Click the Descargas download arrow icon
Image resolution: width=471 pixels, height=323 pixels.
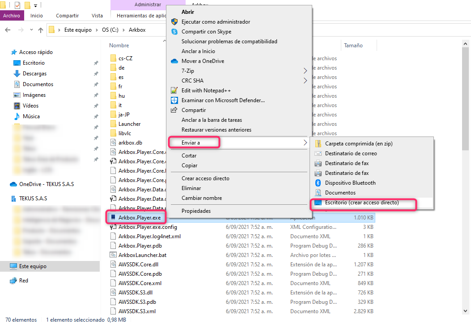click(x=17, y=74)
